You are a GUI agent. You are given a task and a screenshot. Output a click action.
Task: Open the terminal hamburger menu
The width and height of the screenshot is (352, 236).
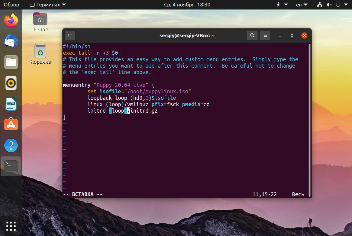tap(265, 36)
